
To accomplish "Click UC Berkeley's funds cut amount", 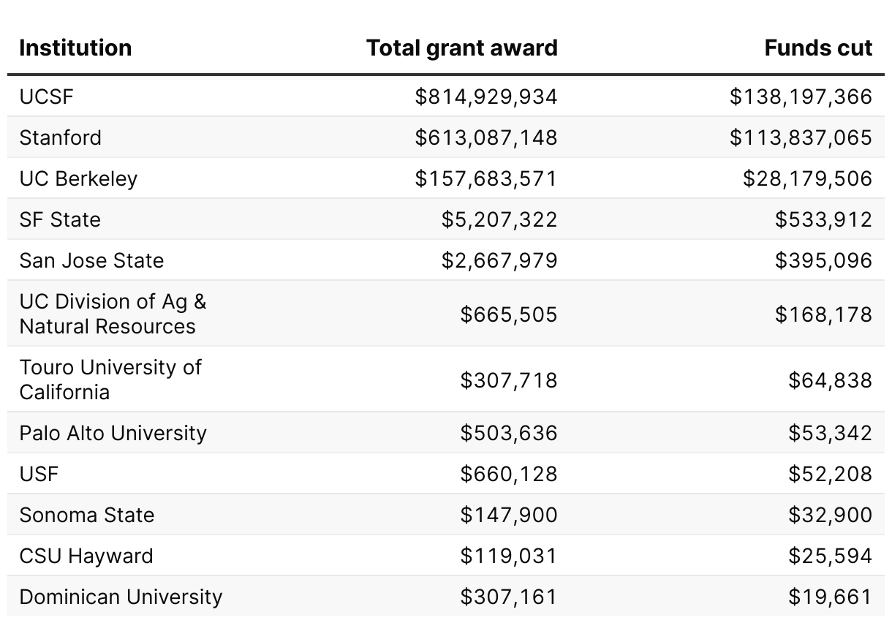I will click(807, 178).
